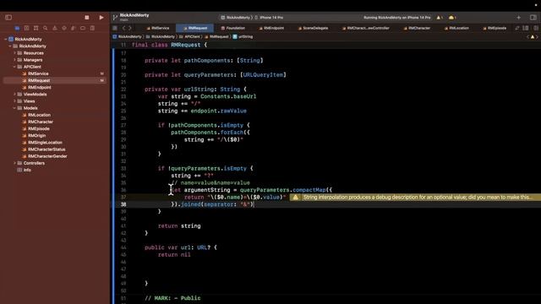Go to the next issue arrow

538,36
